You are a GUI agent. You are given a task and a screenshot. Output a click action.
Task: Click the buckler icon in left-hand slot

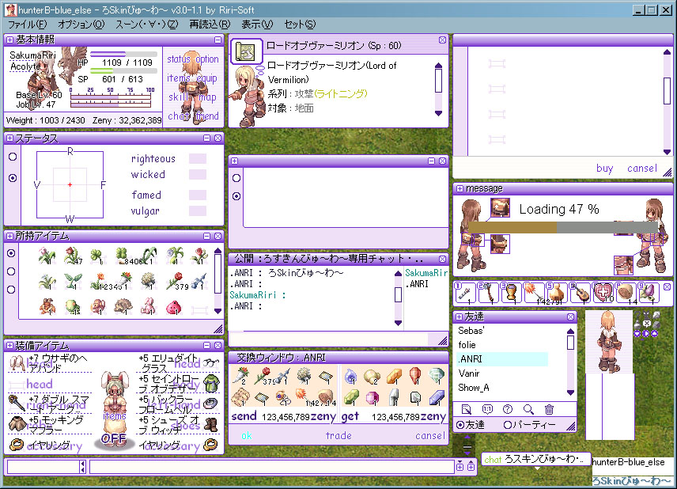[211, 403]
